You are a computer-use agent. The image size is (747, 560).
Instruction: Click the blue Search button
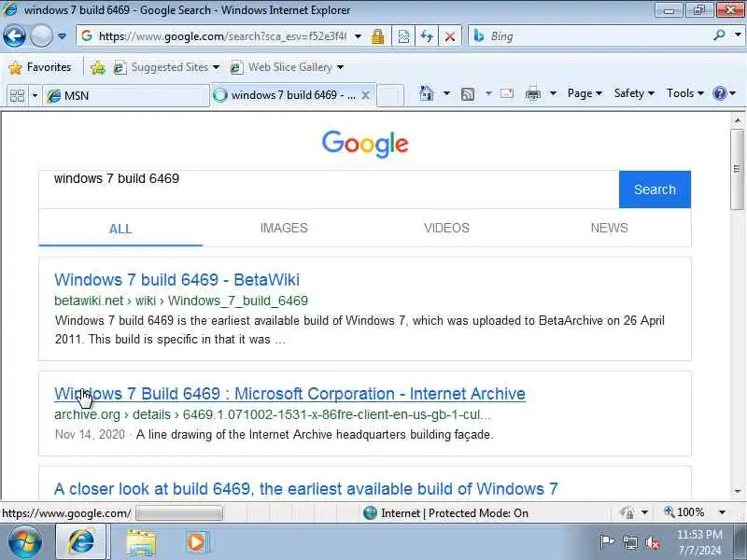pos(655,189)
